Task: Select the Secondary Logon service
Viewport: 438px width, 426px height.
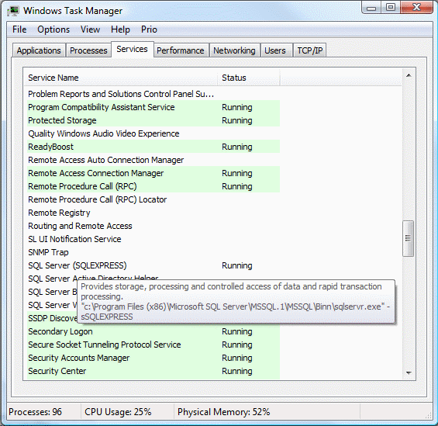Action: (x=153, y=331)
